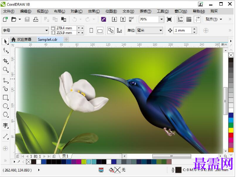Select the Polygon tool
Viewport: 241px width, 177px height.
pos(6,114)
